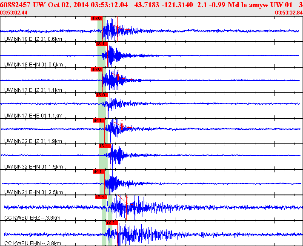Select the iP 1 pick flag on KWBU EHZ
303x246 pixels.
101,197
